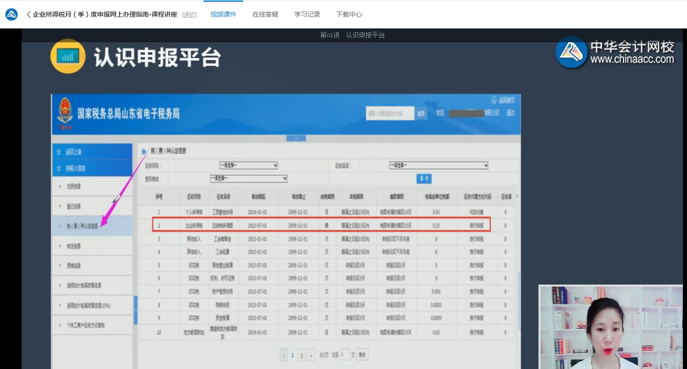The image size is (687, 369).
Task: Click the blue site logo at top-left
Action: (x=12, y=14)
